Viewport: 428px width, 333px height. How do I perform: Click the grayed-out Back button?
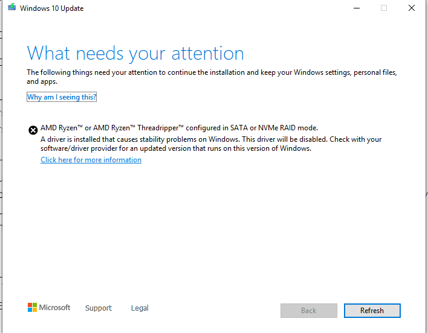309,311
